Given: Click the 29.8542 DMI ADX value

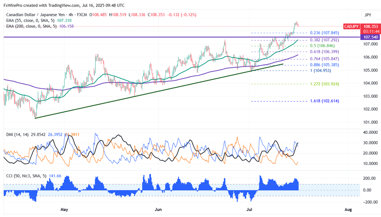Looking at the screenshot, I should 38,135.
